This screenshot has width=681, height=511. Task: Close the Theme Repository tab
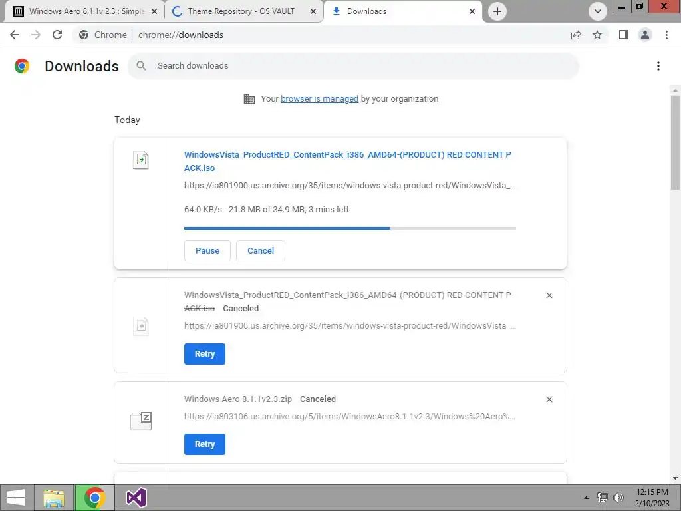point(313,12)
